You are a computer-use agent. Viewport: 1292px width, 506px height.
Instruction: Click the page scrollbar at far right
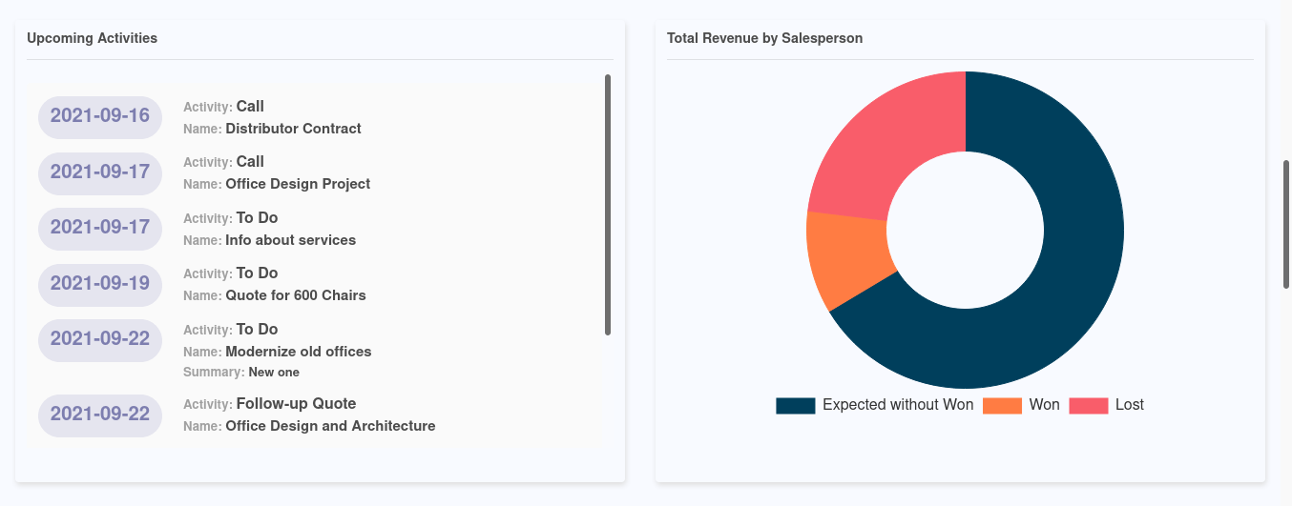pos(1286,224)
